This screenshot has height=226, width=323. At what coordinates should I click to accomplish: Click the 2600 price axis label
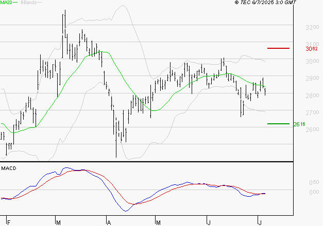pyautogui.click(x=312, y=129)
